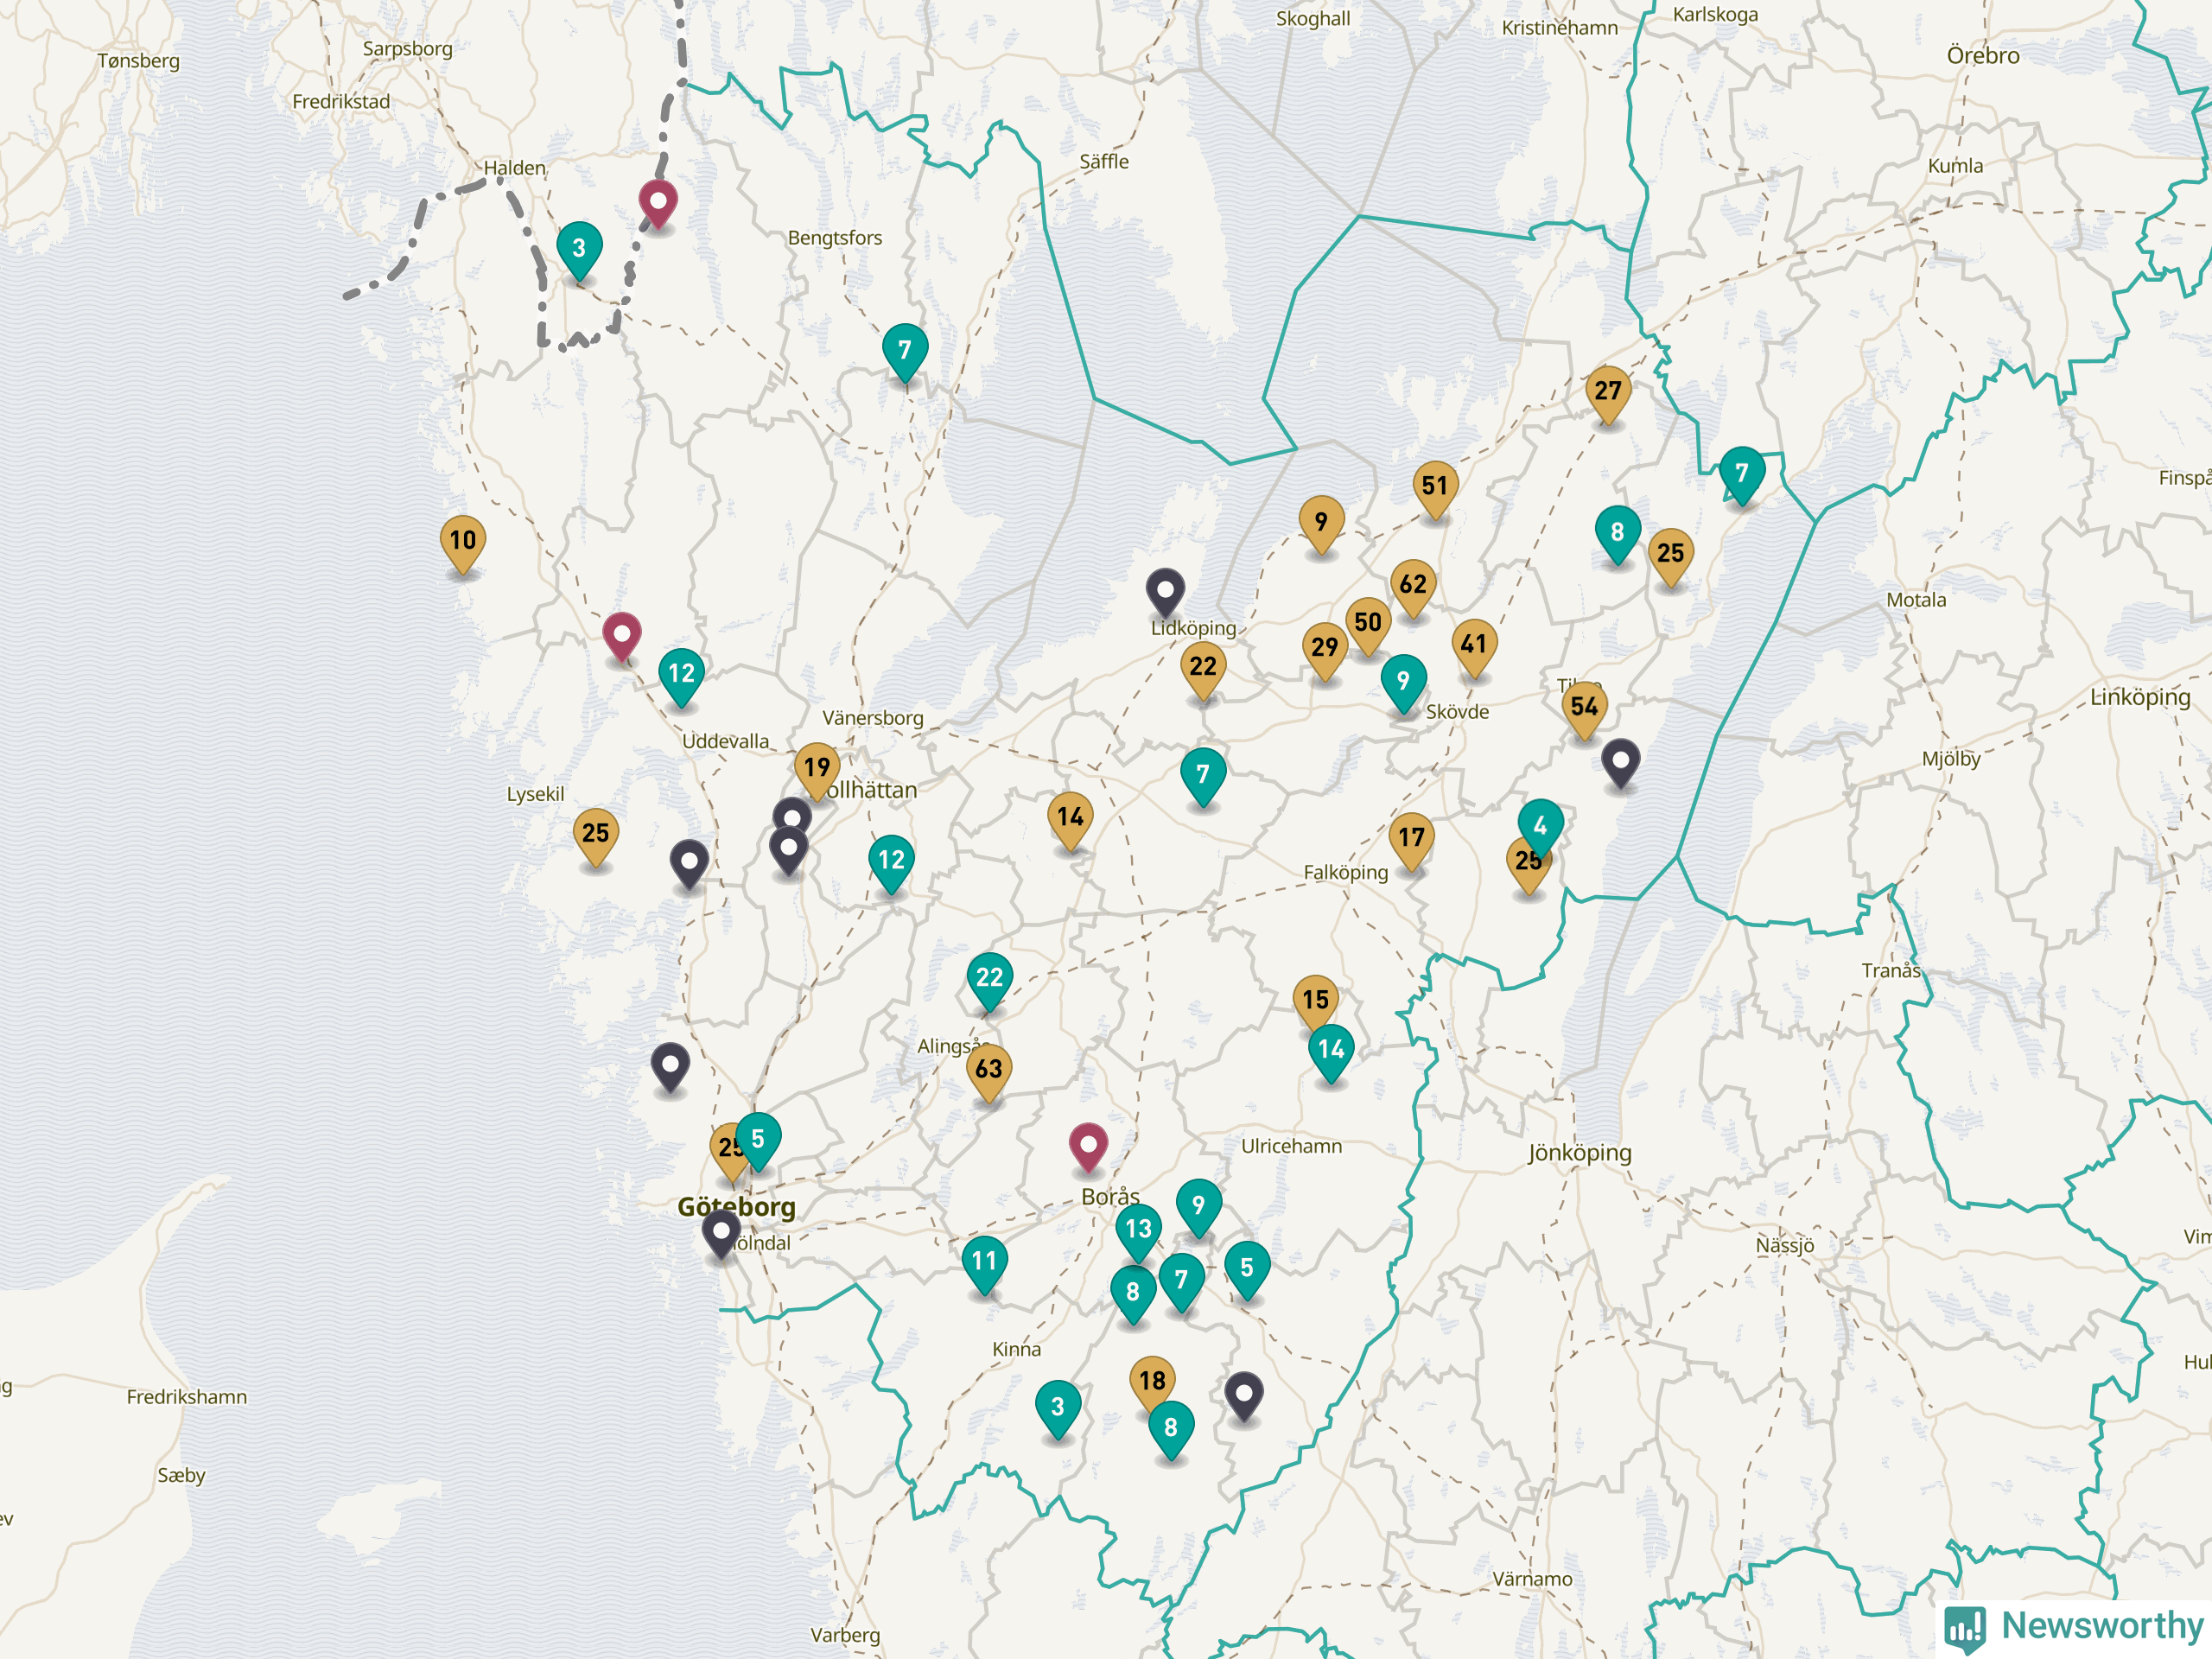Click the teal marker numbered 14 near Ulricehamn
Screen dimensions: 2212x1659
pos(1331,1051)
